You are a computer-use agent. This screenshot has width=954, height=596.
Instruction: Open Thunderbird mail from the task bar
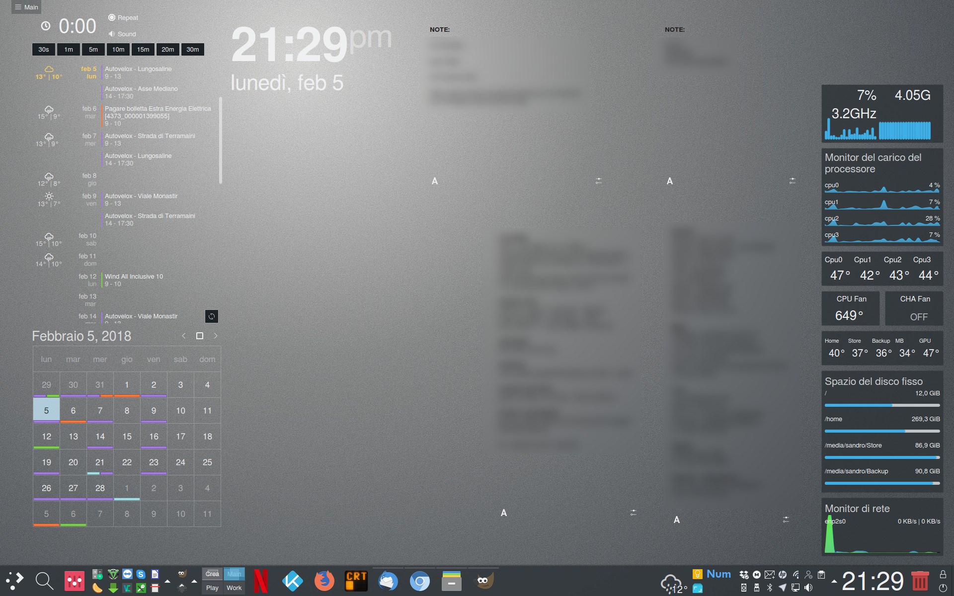[x=388, y=581]
